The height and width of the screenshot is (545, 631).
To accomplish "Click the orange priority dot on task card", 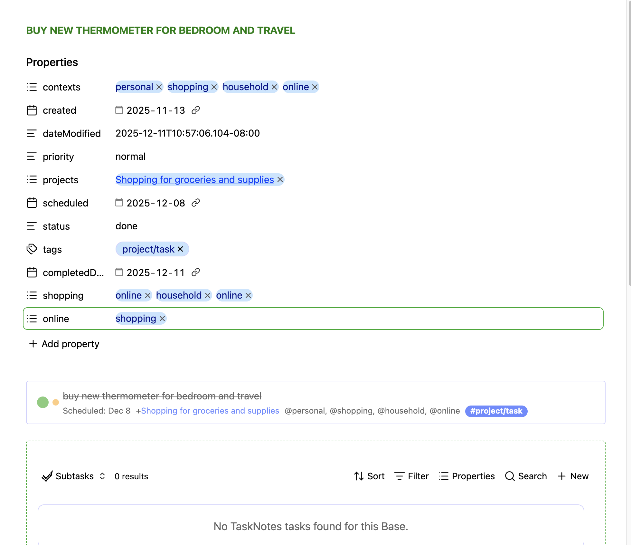I will (x=56, y=402).
